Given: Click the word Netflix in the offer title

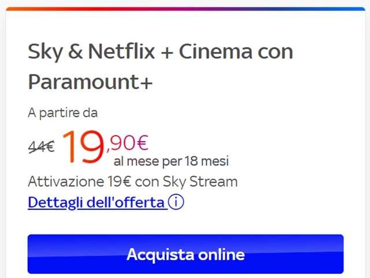Looking at the screenshot, I should [121, 51].
